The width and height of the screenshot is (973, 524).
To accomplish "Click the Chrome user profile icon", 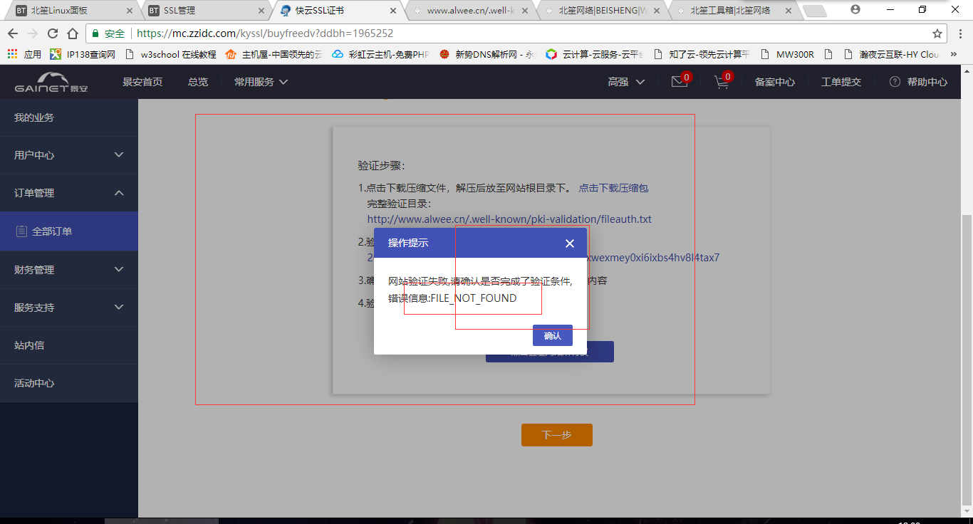I will [855, 9].
